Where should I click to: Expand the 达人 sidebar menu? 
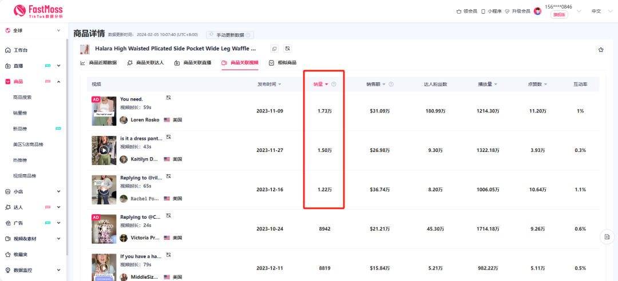[x=58, y=207]
